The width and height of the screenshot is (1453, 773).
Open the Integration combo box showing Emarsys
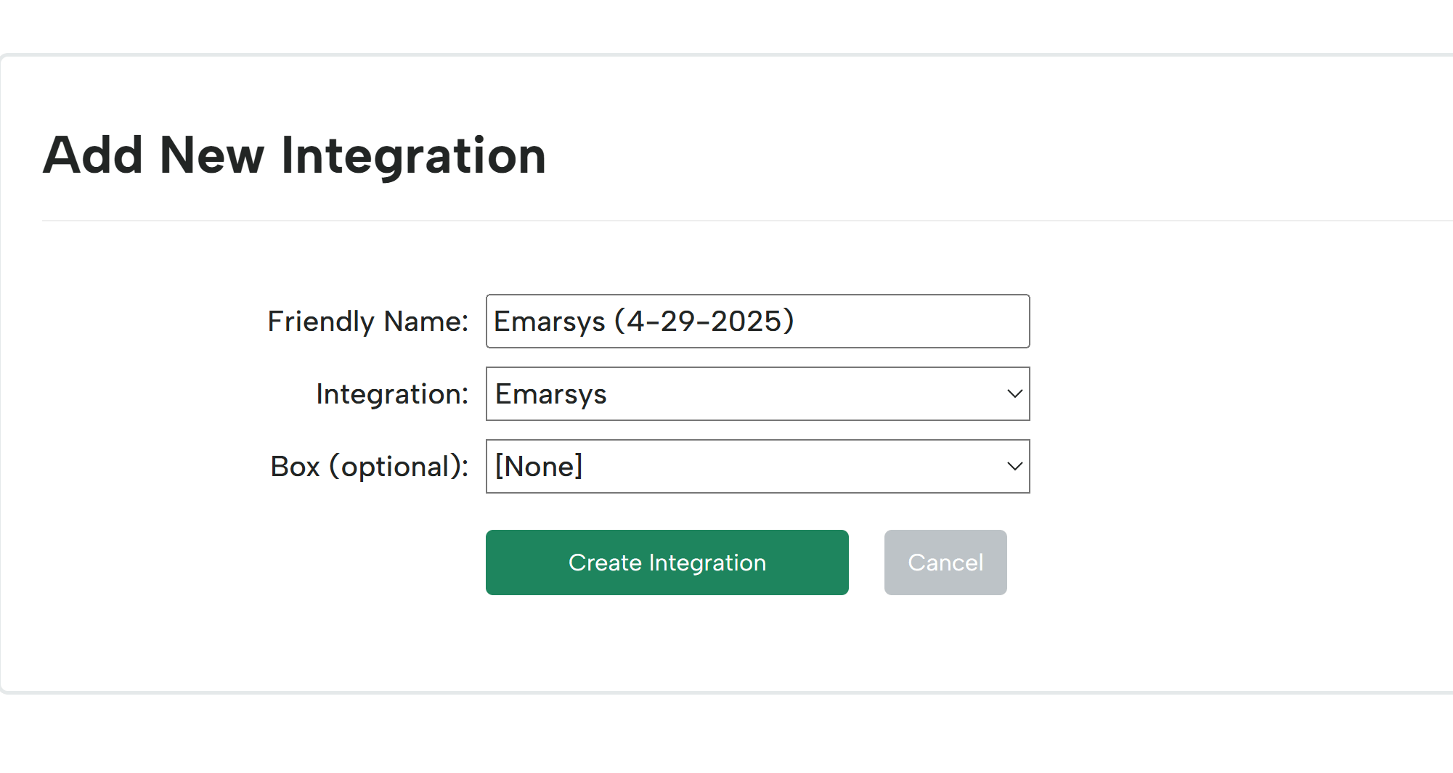tap(757, 394)
